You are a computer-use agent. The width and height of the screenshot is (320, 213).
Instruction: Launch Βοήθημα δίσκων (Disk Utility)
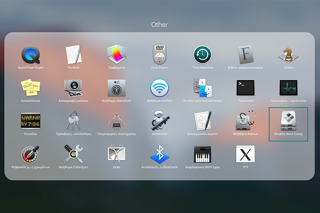[x=245, y=121]
